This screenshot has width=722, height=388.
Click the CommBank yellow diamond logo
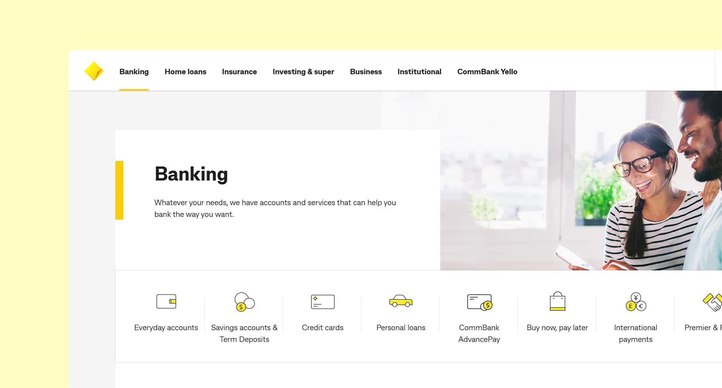coord(94,71)
